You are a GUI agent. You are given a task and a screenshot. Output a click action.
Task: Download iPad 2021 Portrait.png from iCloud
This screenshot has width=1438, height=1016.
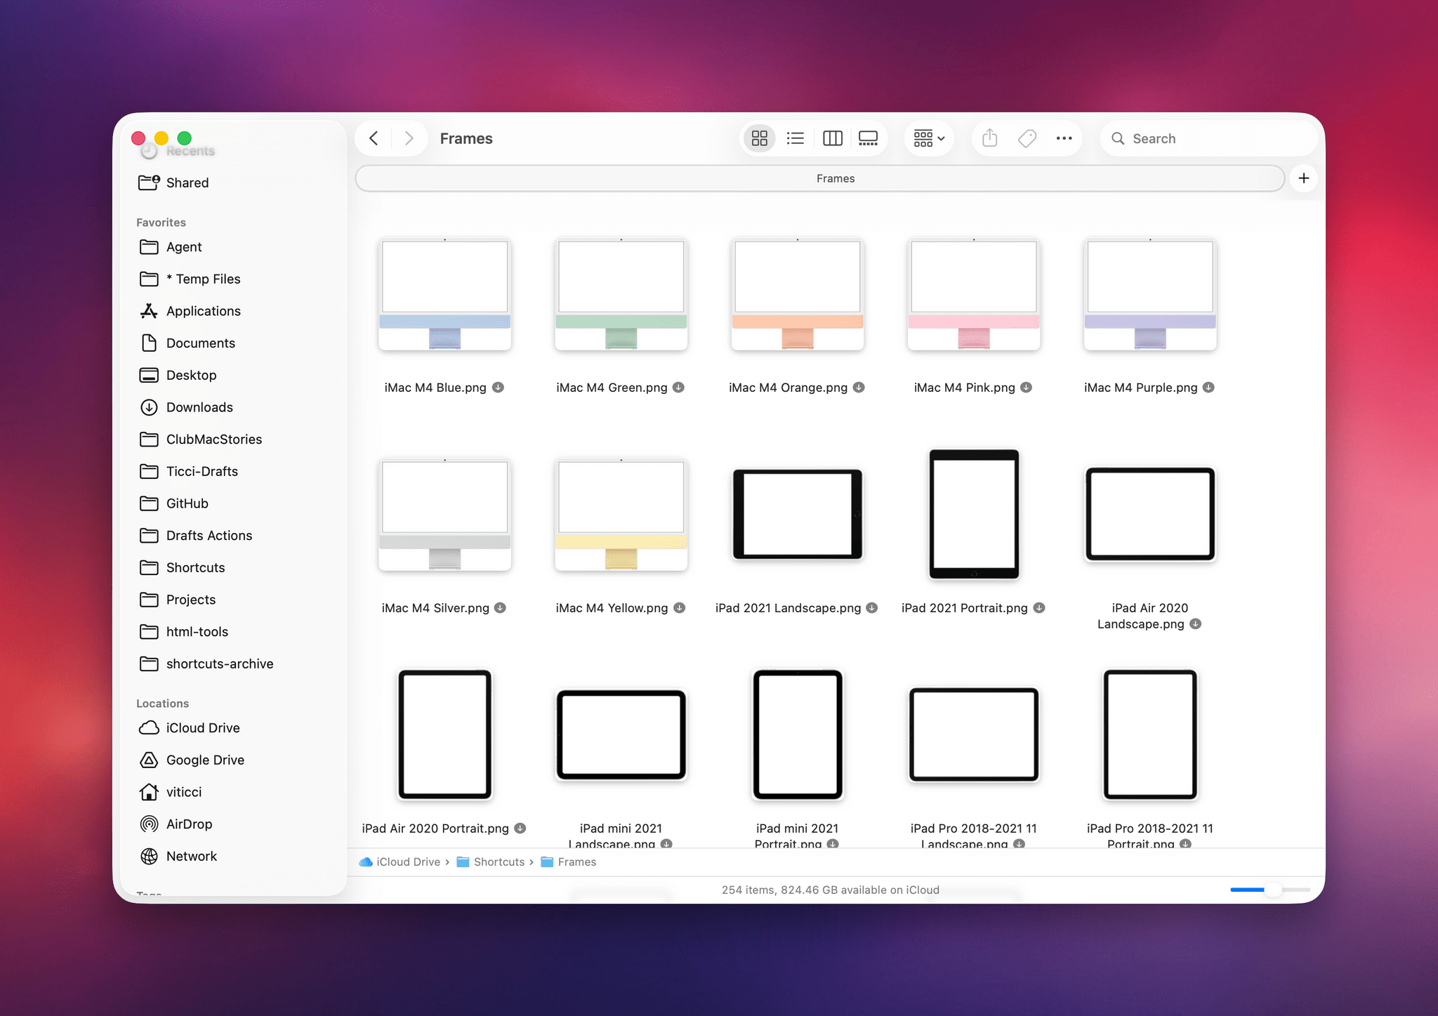click(1041, 608)
